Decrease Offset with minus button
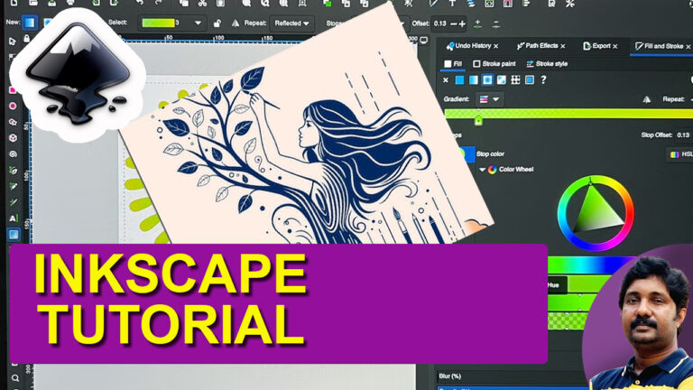The width and height of the screenshot is (693, 390). click(454, 23)
